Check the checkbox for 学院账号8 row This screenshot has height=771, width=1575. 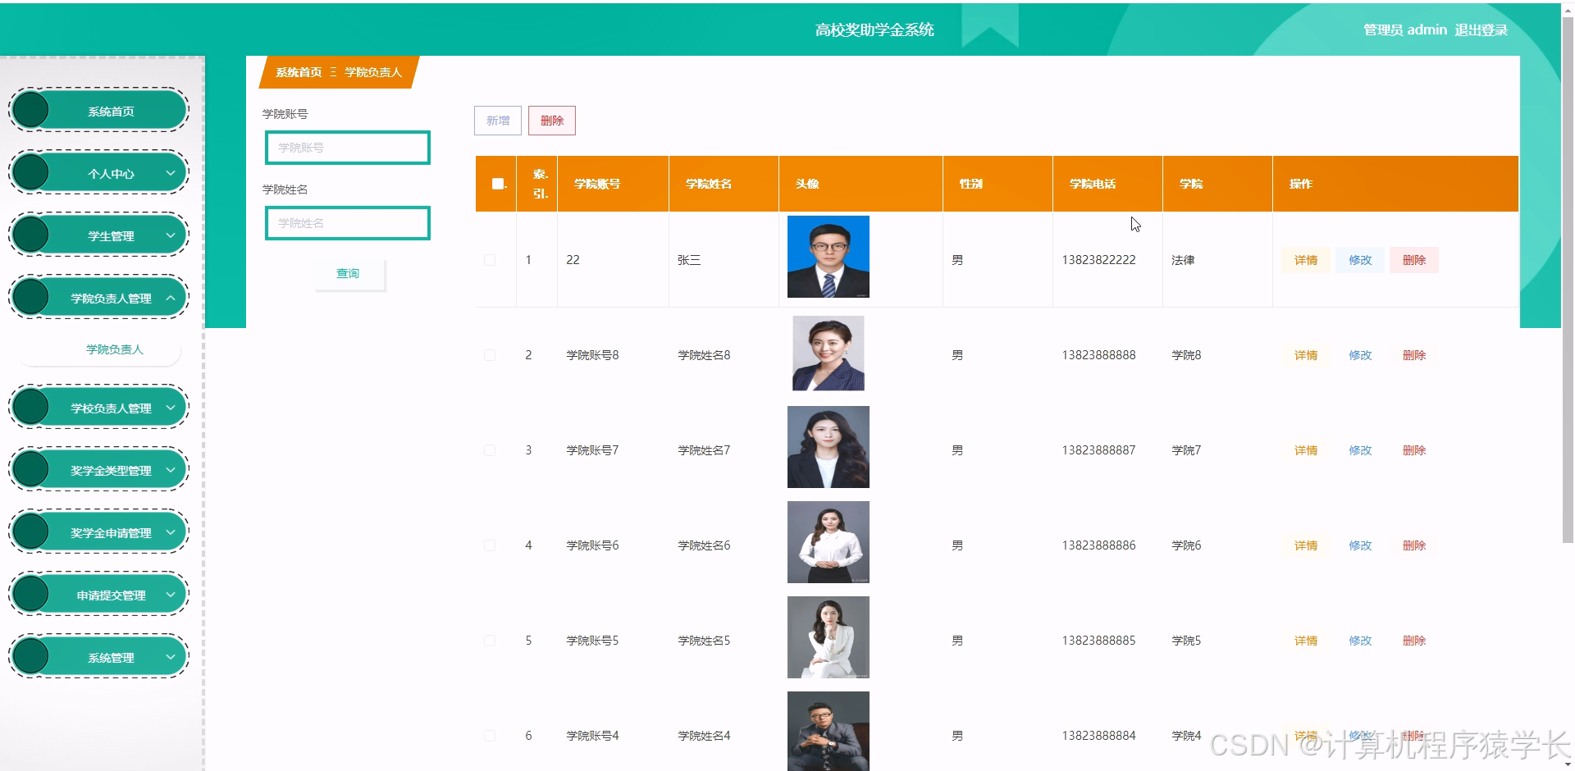[x=490, y=354]
